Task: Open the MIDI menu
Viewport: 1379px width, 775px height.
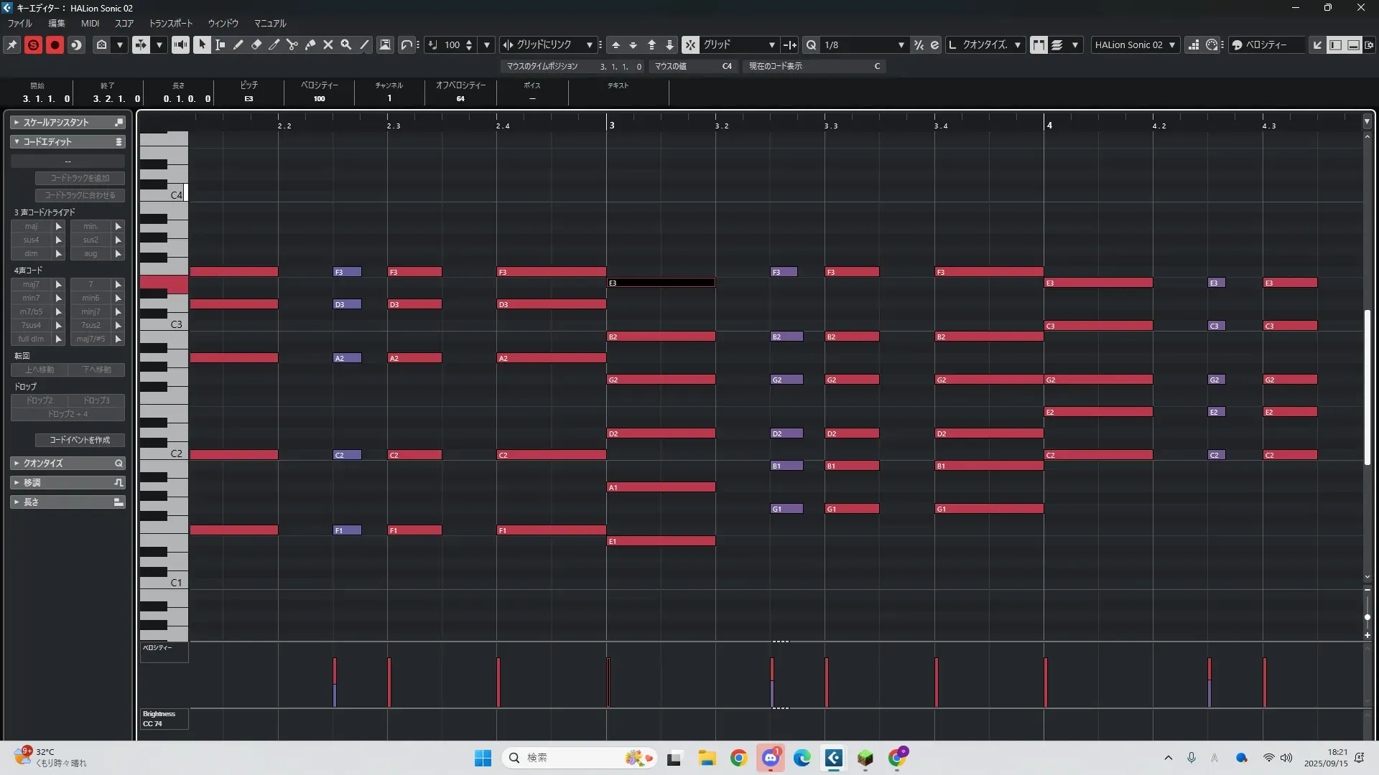Action: click(x=90, y=23)
